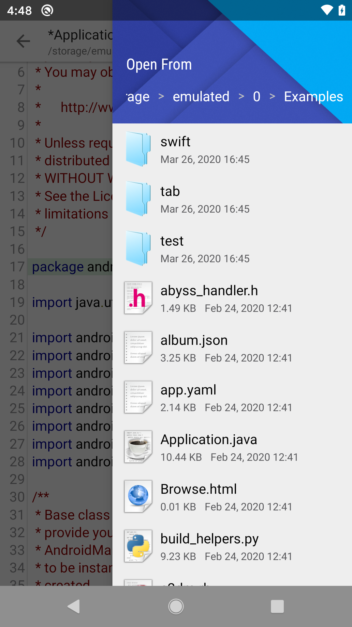The height and width of the screenshot is (627, 352).
Task: Select the abyss_handler.h header file icon
Action: [x=138, y=298]
